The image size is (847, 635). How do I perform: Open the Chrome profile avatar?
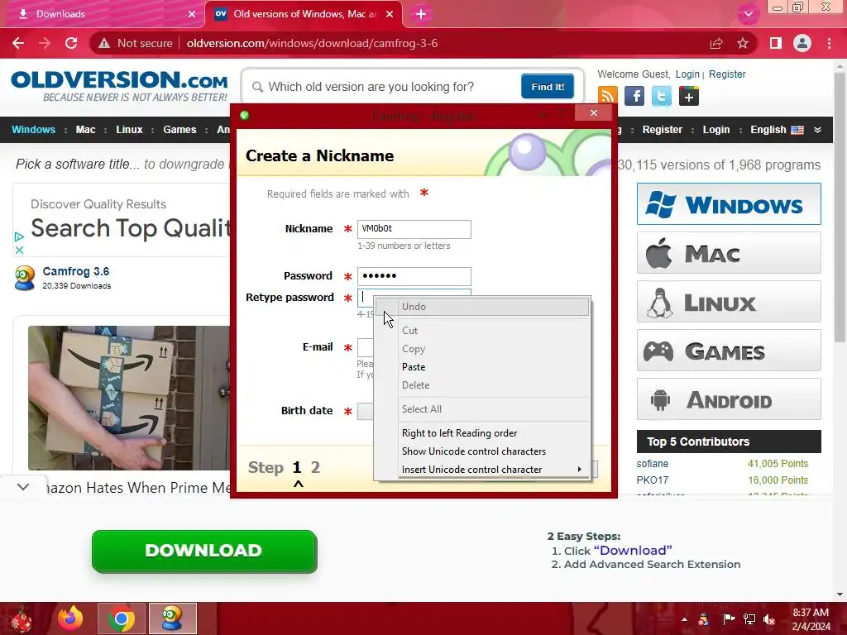pos(802,43)
